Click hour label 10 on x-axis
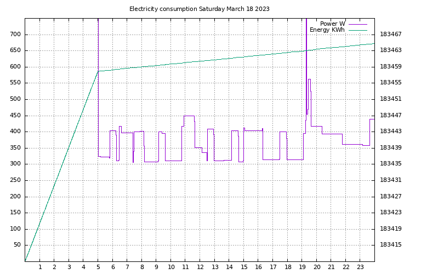Screen dimensions: 421x274 (x=171, y=267)
